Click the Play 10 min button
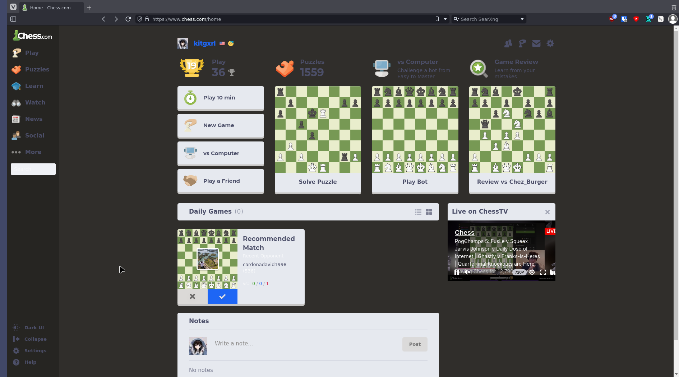 (x=220, y=98)
